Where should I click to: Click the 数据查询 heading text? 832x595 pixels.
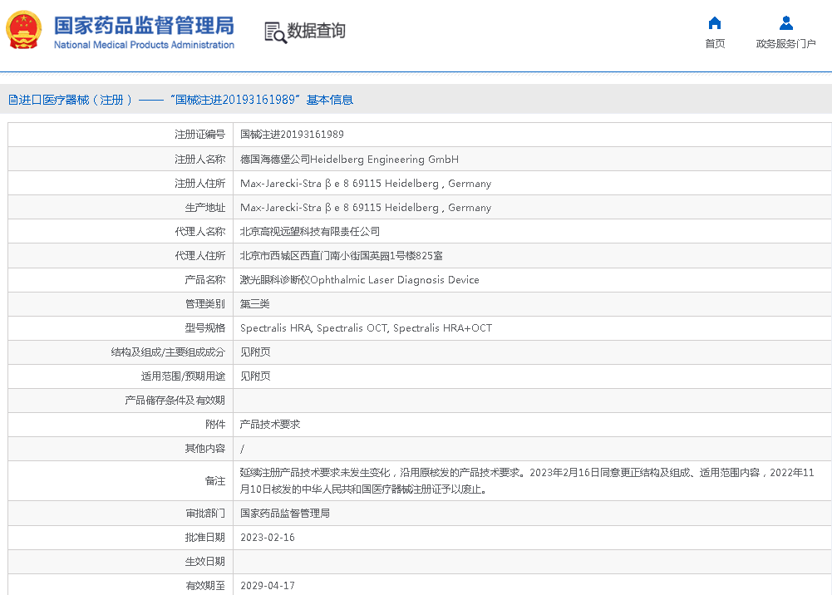click(x=316, y=32)
